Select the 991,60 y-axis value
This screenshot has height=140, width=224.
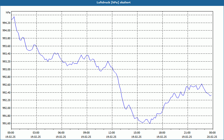tap(6, 123)
